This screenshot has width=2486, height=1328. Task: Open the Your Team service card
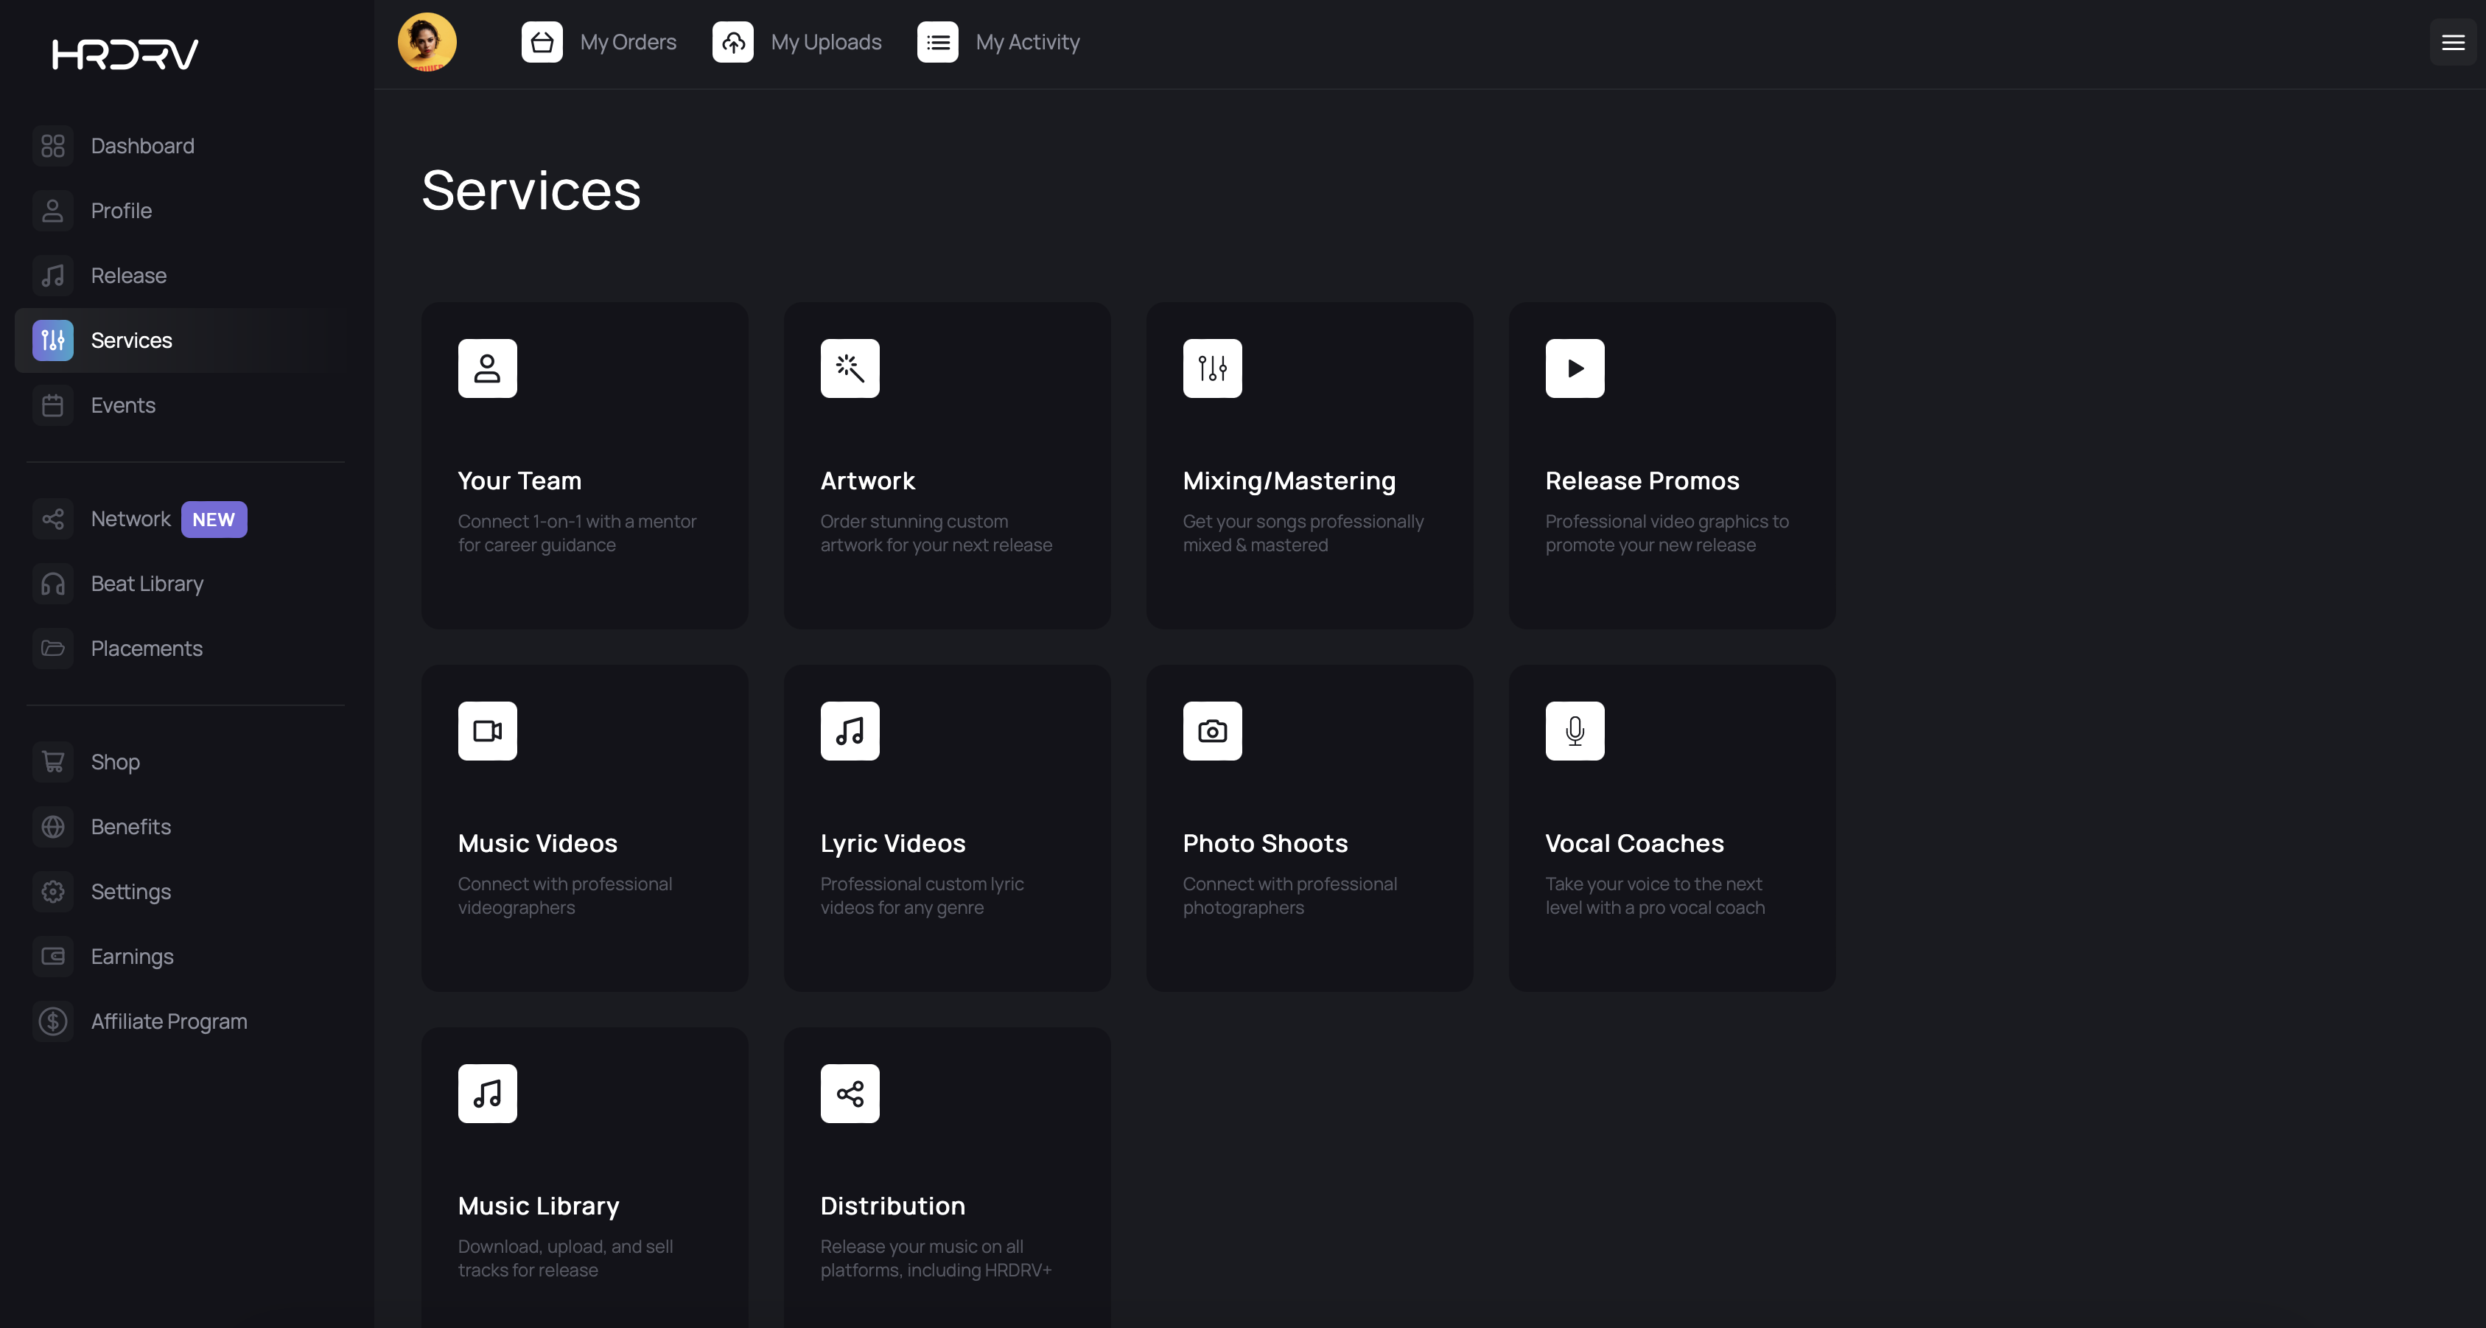[x=584, y=465]
